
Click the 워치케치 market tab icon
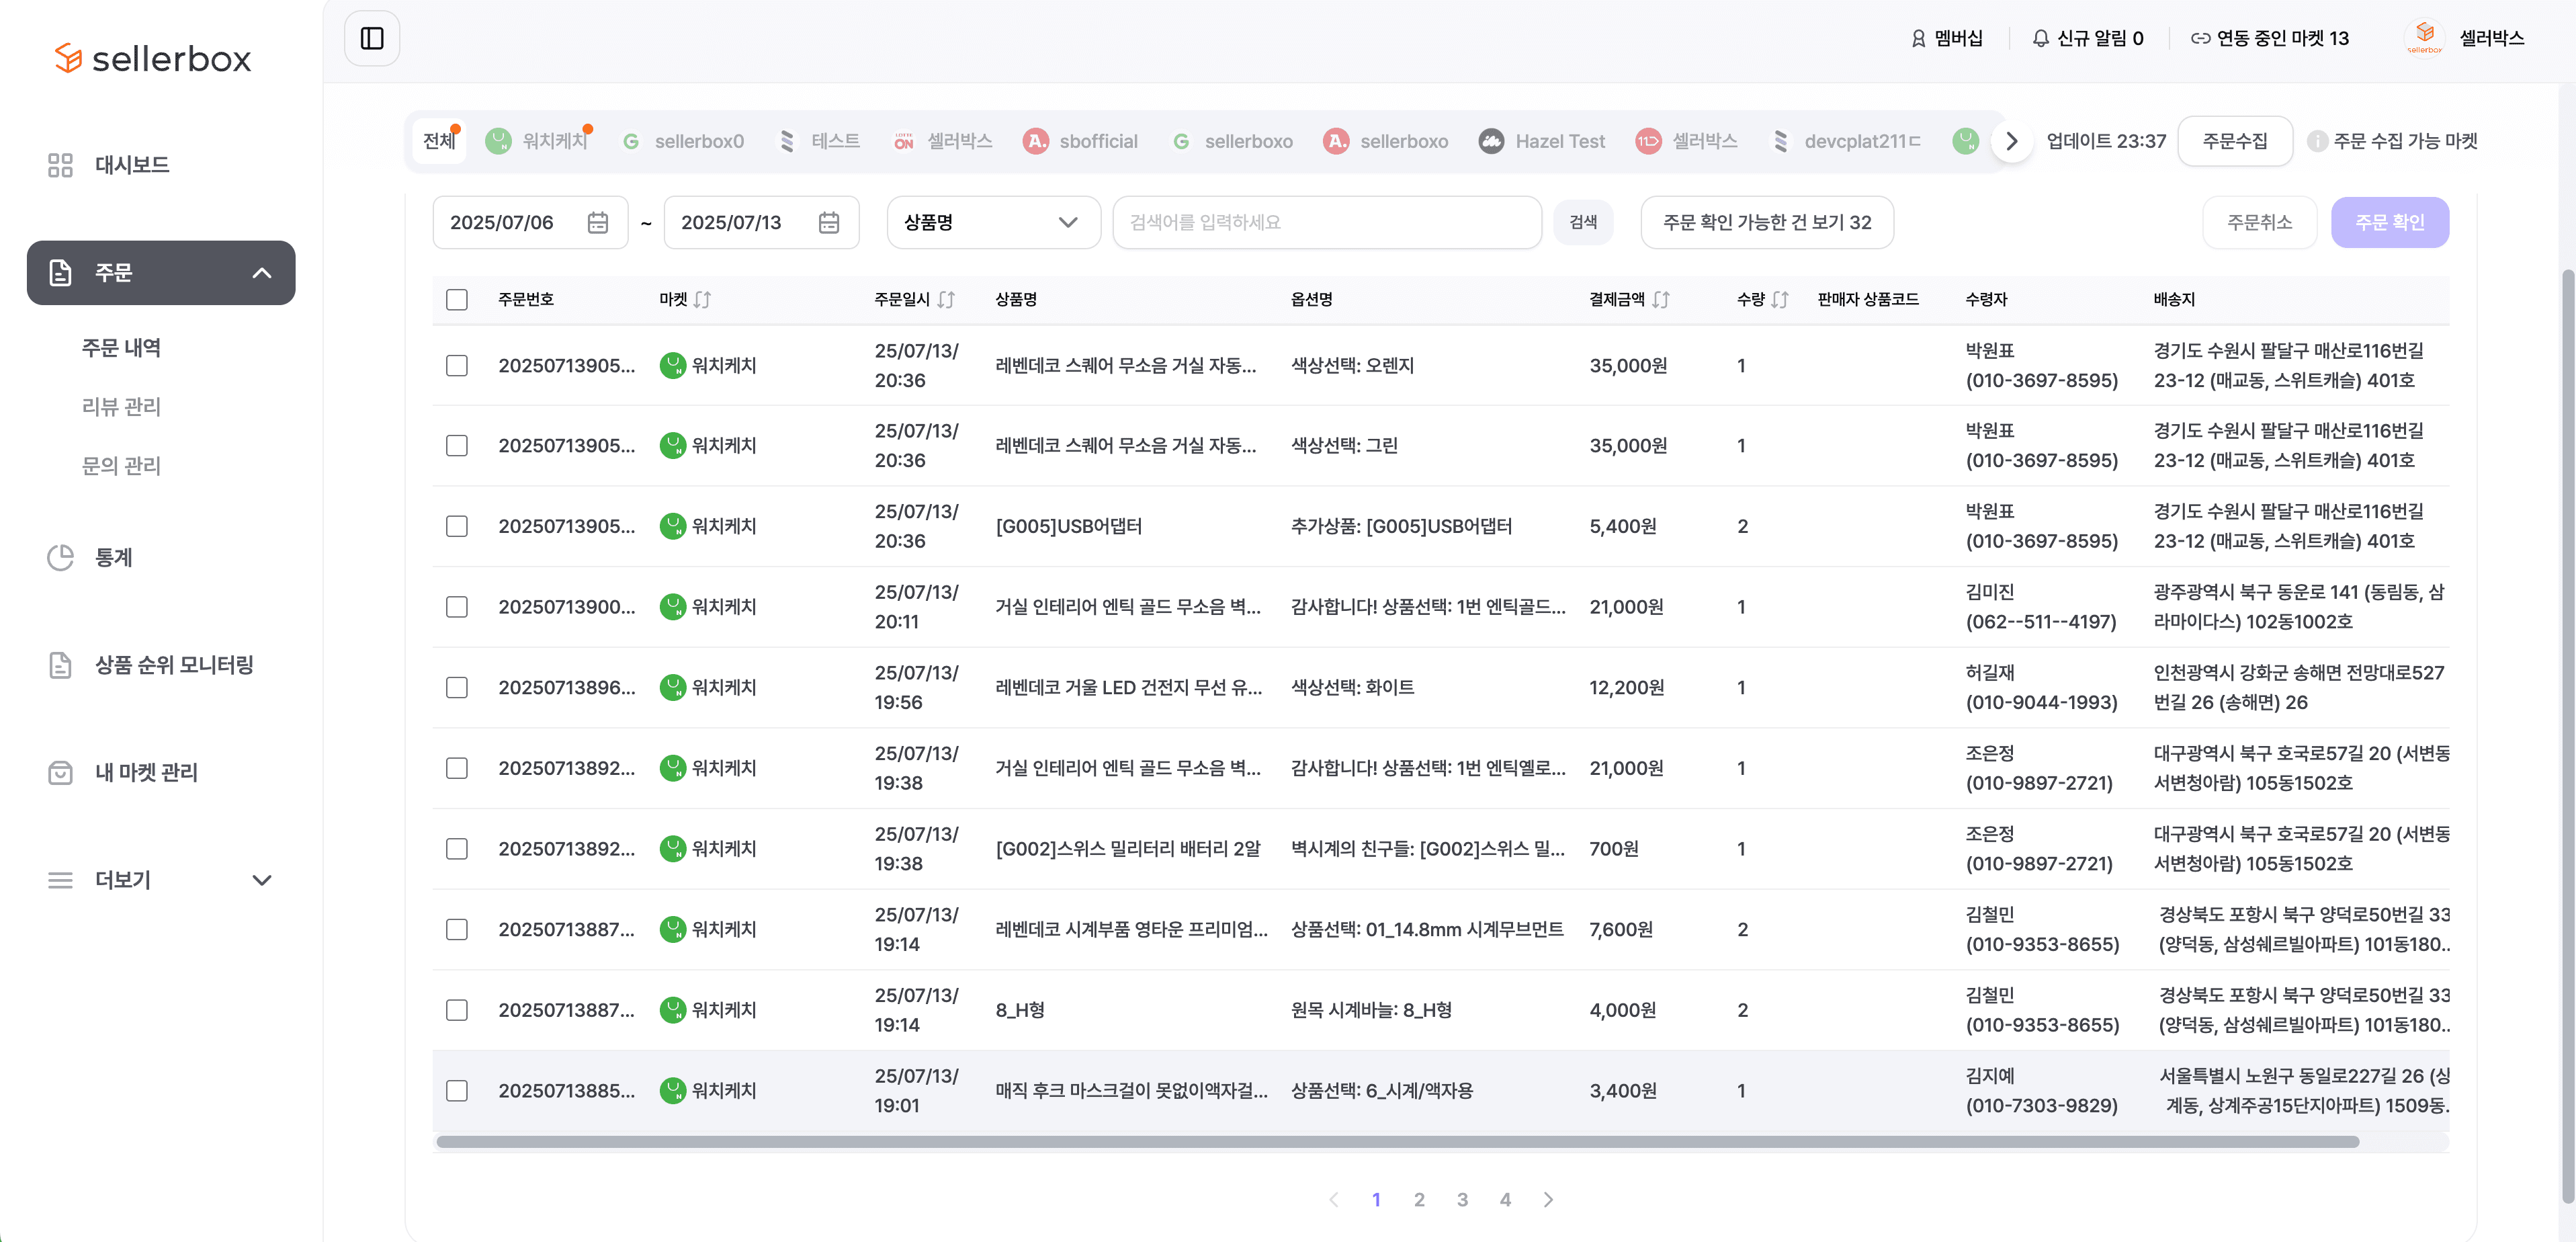point(497,141)
